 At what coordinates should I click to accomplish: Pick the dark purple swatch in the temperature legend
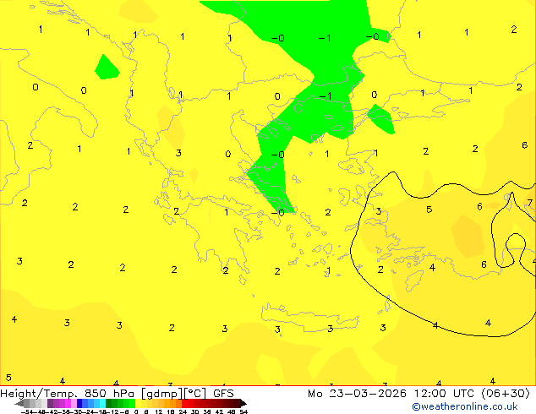(x=50, y=403)
